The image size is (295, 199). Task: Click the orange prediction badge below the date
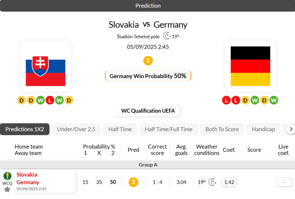click(148, 60)
